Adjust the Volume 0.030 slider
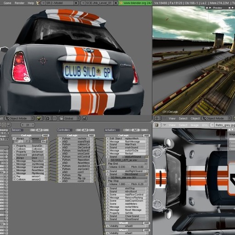 tap(117, 167)
